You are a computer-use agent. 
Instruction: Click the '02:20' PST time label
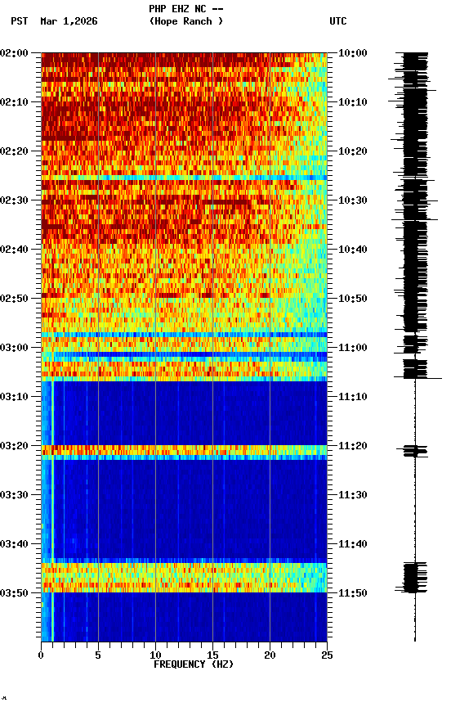(x=14, y=151)
